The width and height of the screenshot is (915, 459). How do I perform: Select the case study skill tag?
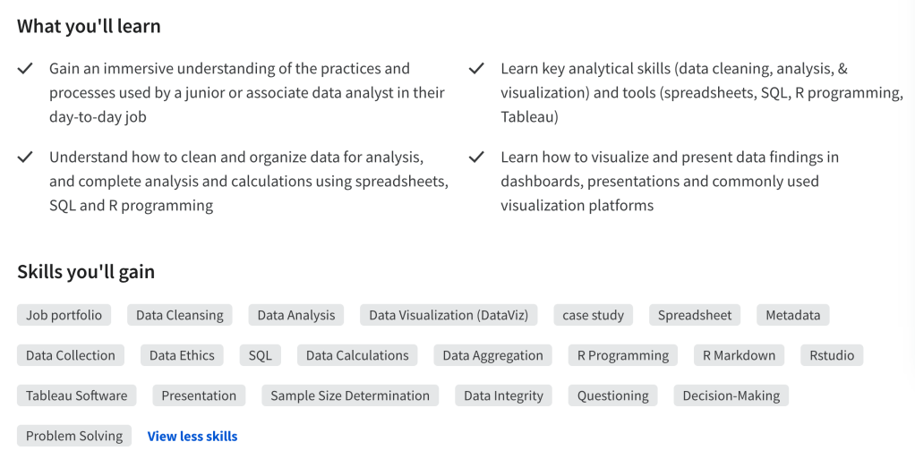[x=593, y=315]
